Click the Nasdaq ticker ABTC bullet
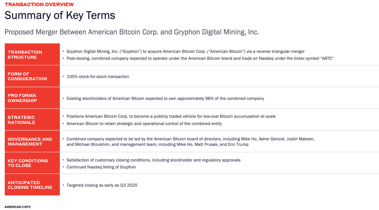 tap(200, 58)
